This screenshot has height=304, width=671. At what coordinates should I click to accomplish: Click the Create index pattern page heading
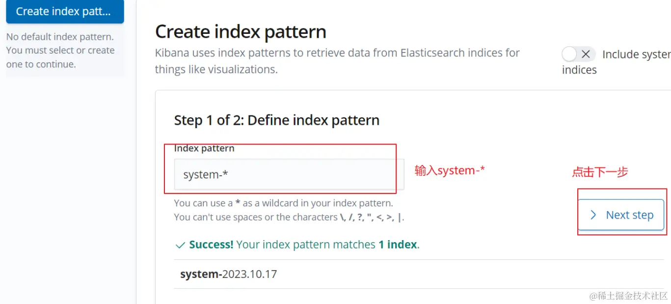click(241, 31)
